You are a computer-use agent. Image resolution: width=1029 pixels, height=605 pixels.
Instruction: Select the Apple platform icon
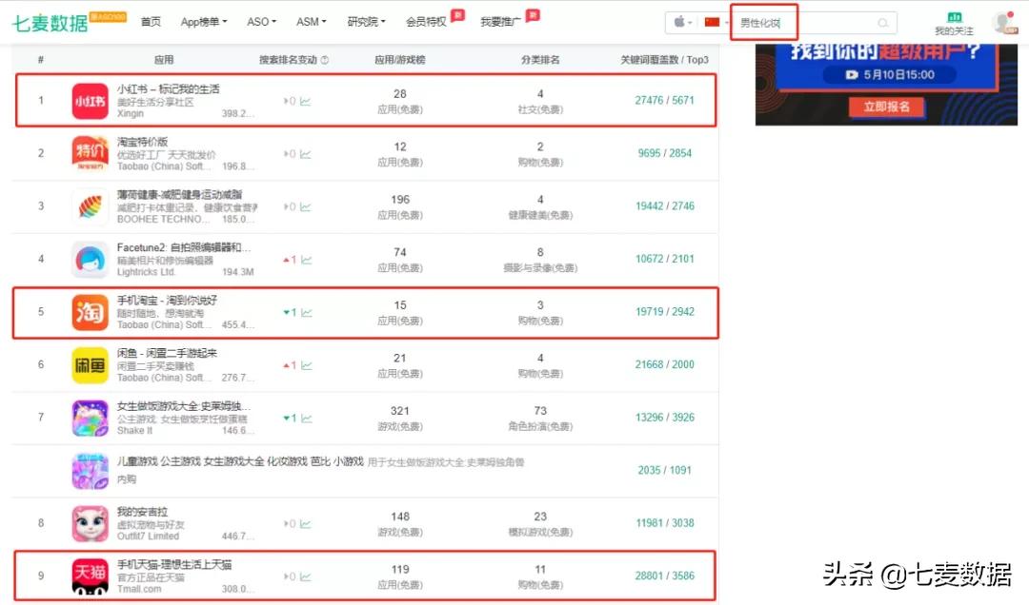[679, 21]
